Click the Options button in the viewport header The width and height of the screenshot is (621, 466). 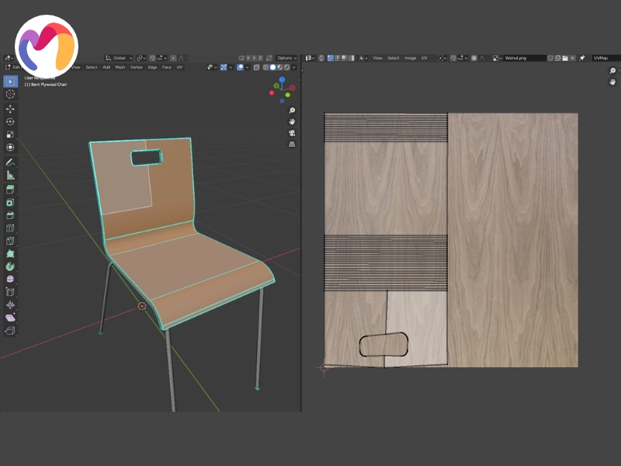[286, 57]
